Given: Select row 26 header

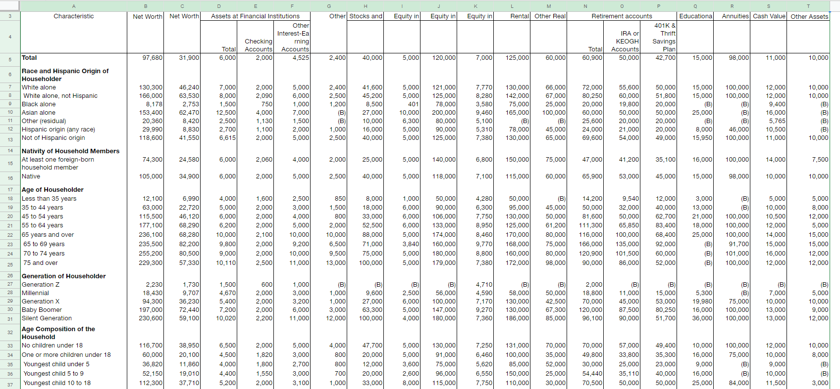Looking at the screenshot, I should click(10, 276).
